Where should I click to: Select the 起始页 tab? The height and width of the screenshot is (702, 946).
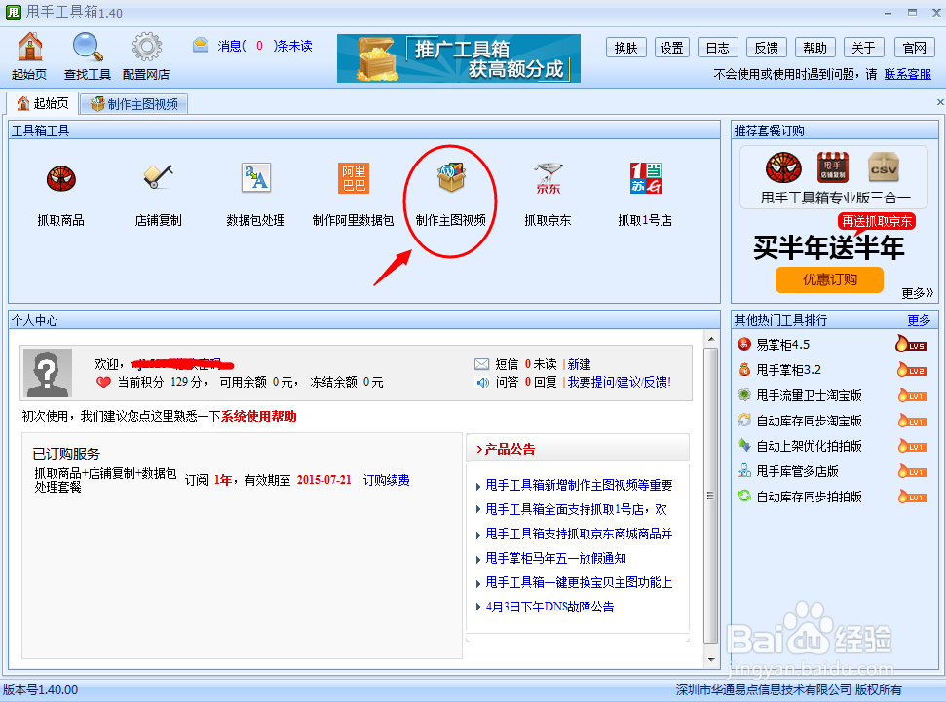click(44, 101)
